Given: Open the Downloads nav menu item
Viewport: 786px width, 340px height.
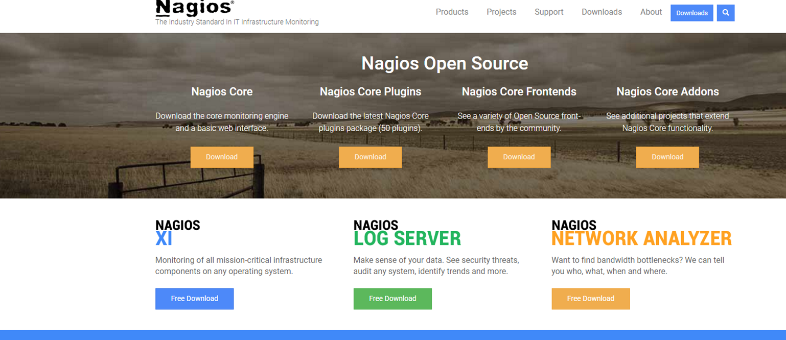Looking at the screenshot, I should pyautogui.click(x=602, y=12).
